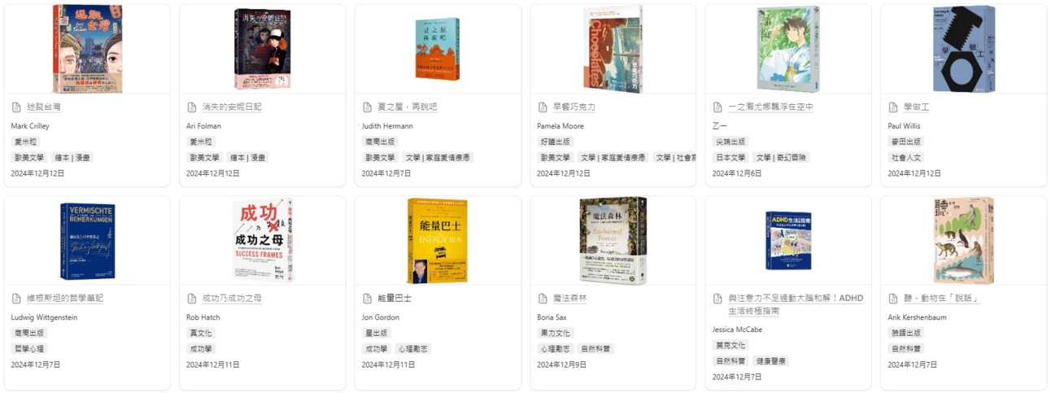Click the page icon next to 早餐巧克力
The width and height of the screenshot is (1051, 393).
click(x=543, y=107)
